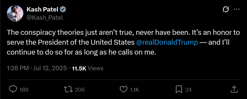This screenshot has height=99, width=247.
Task: Click the Kash Patel display name
Action: [x=43, y=10]
